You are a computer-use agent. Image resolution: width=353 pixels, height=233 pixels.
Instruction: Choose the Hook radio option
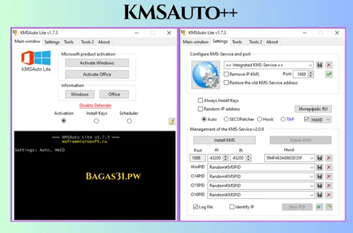(260, 119)
